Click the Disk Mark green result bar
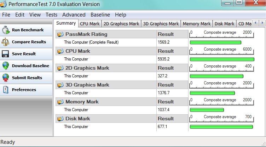 pos(221,127)
